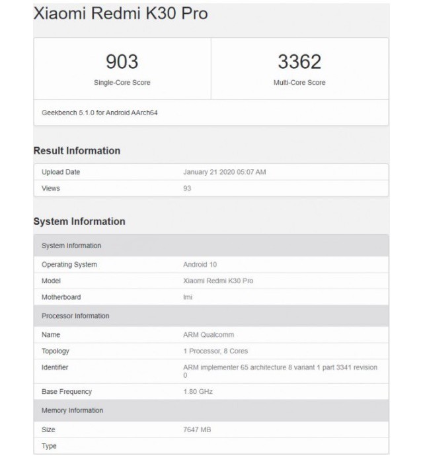Select the single-core score value 903

[x=122, y=62]
